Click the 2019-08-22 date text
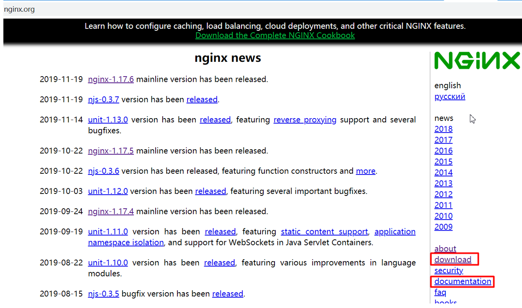 coord(61,263)
